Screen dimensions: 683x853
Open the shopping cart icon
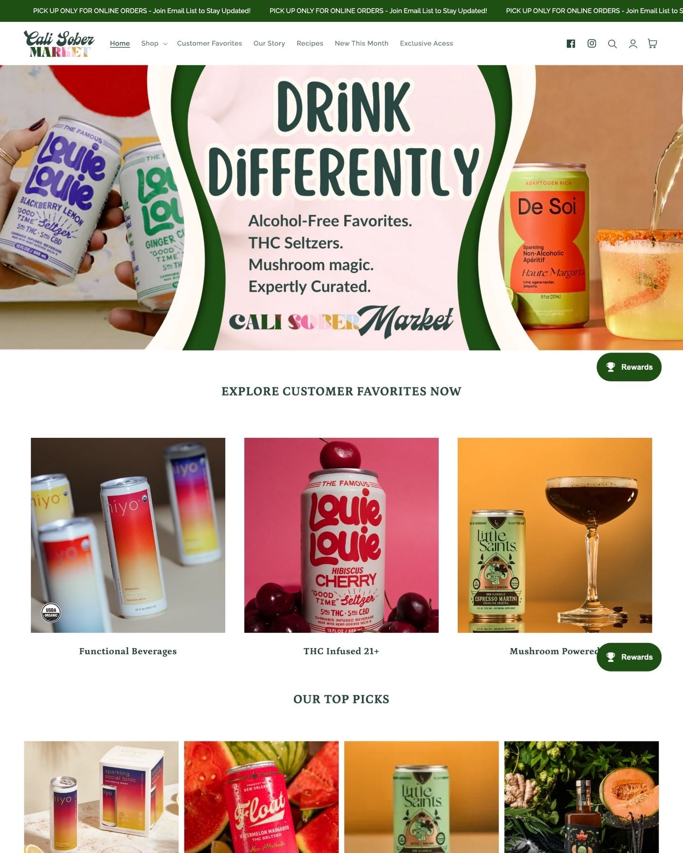tap(653, 44)
